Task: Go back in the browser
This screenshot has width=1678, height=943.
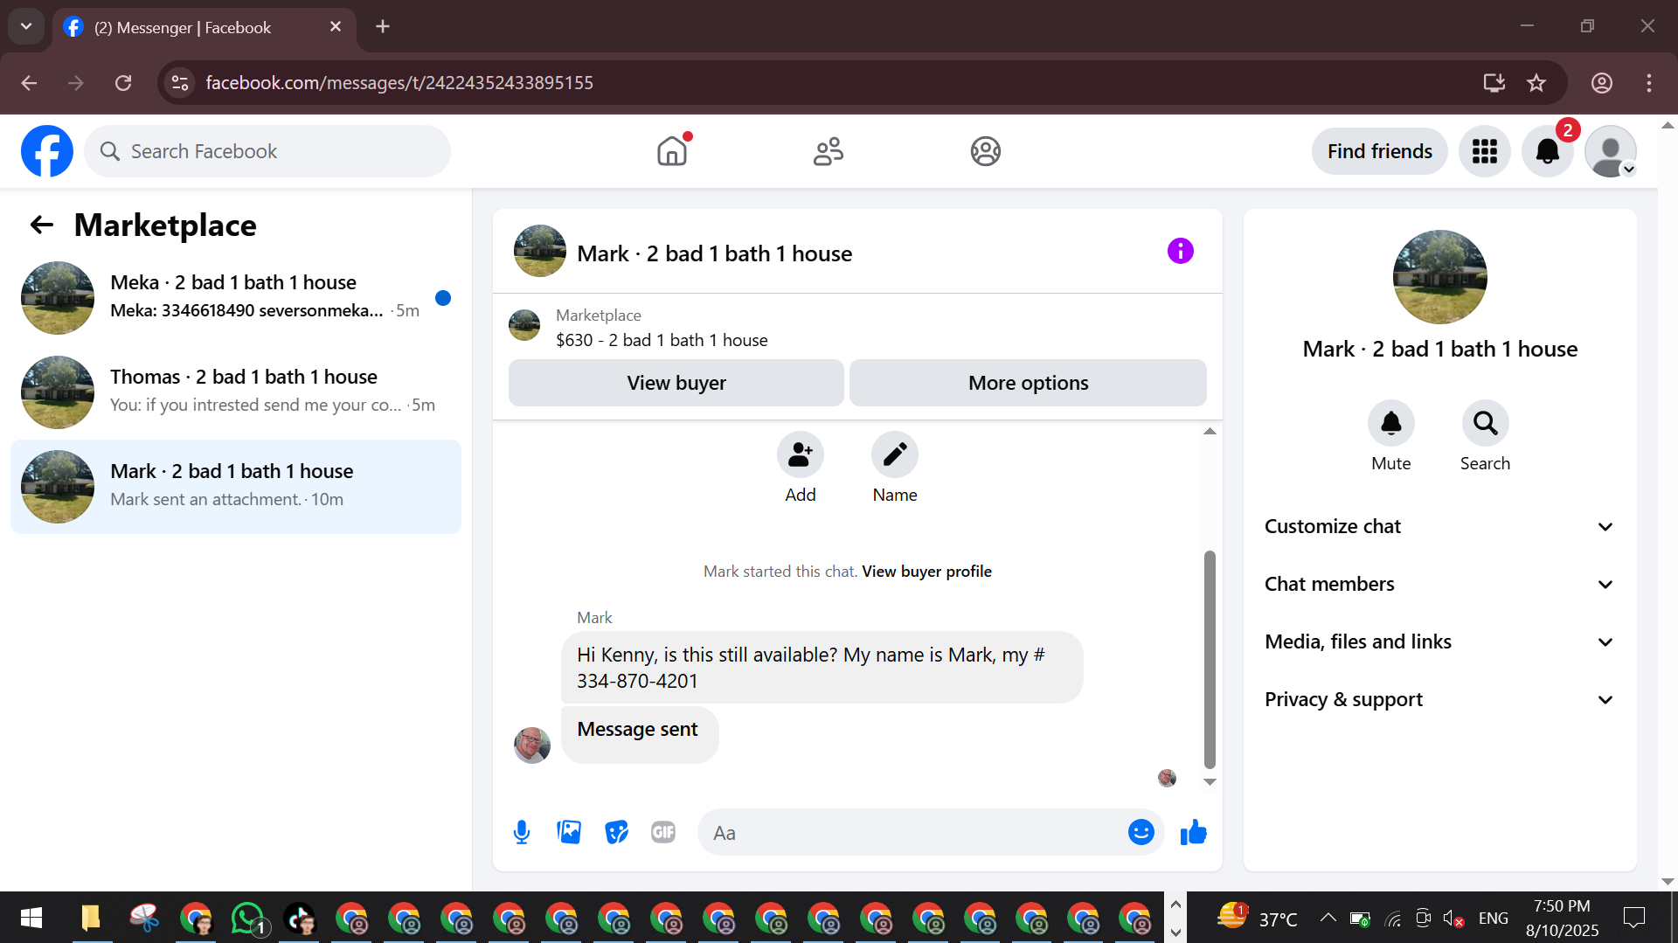Action: [x=29, y=83]
